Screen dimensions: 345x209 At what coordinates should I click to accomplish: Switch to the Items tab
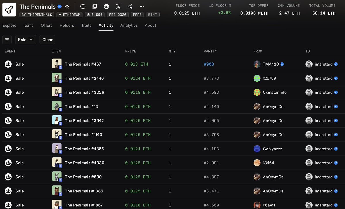[28, 25]
